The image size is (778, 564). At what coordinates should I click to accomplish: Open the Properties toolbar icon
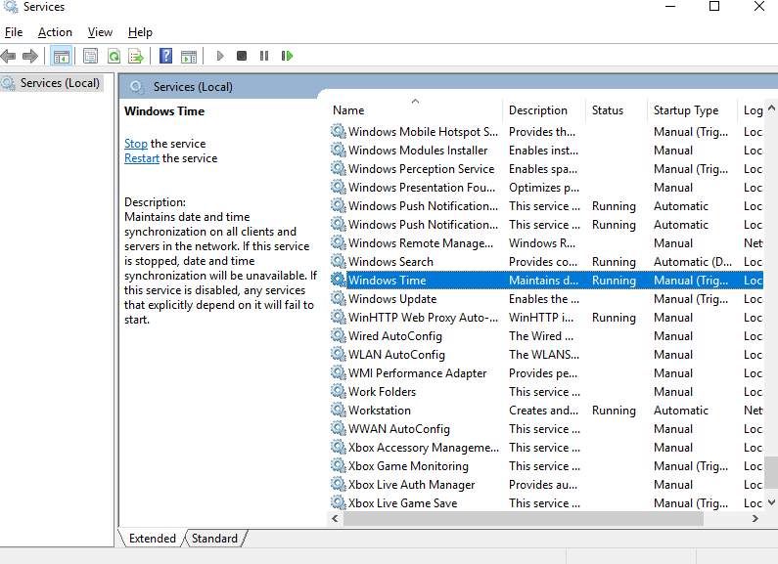(x=90, y=56)
